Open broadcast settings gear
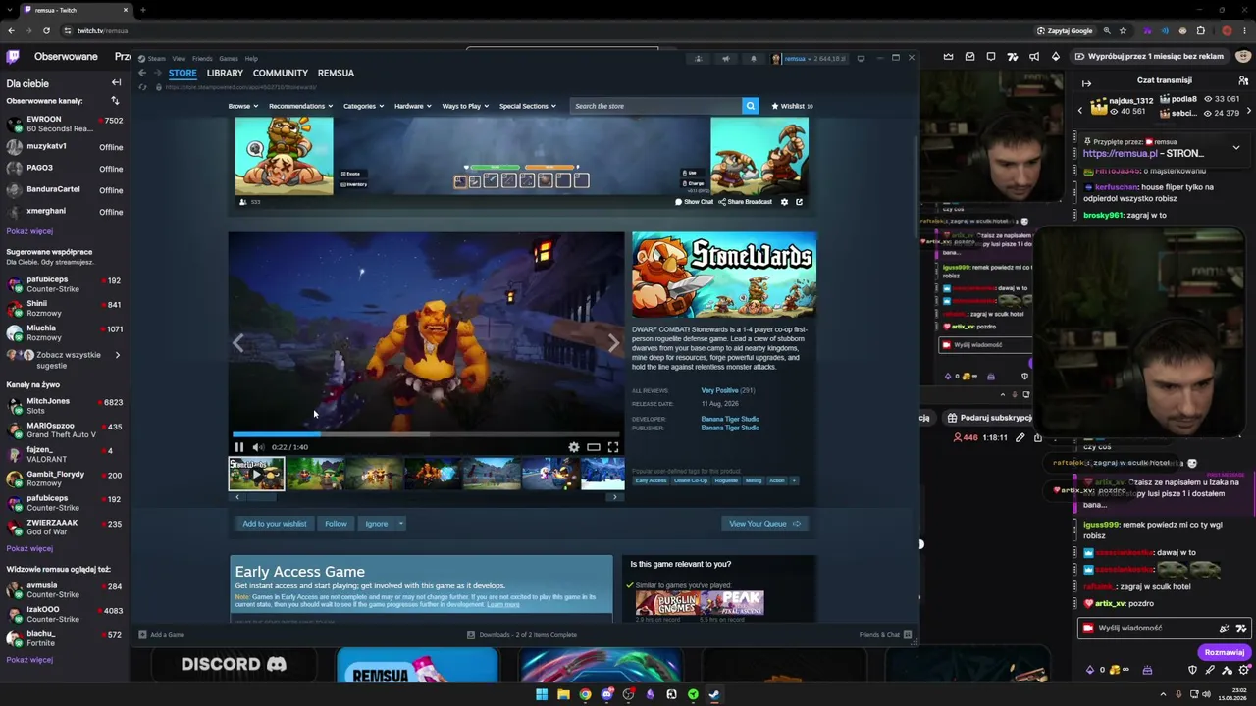1256x706 pixels. click(x=784, y=202)
